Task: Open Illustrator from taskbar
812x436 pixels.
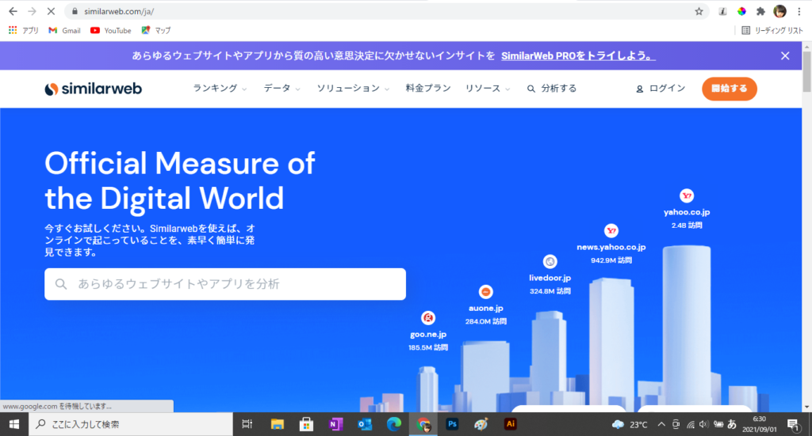Action: (x=510, y=424)
